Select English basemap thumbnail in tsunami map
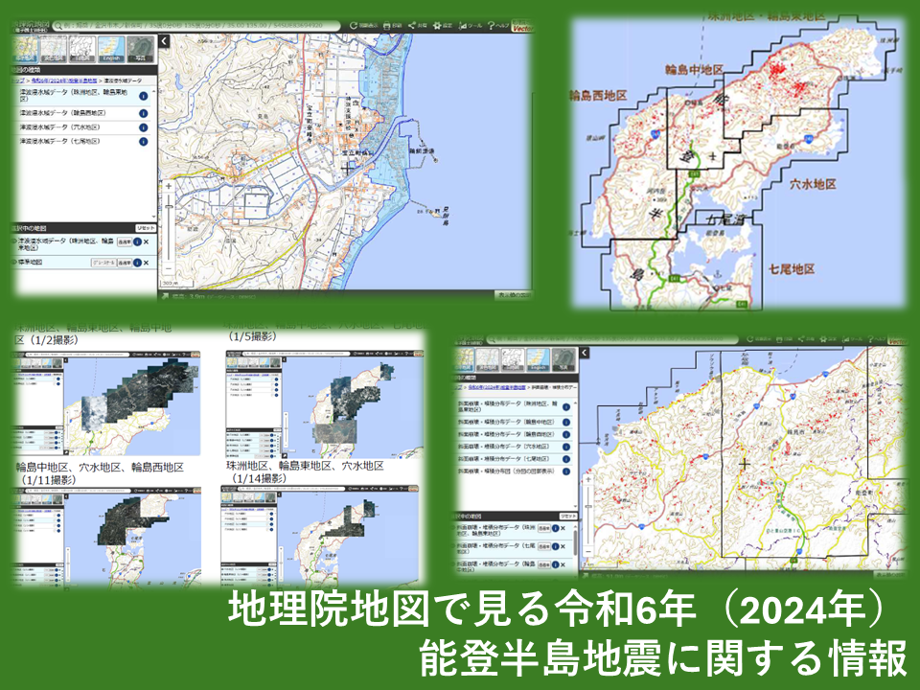 pyautogui.click(x=111, y=49)
